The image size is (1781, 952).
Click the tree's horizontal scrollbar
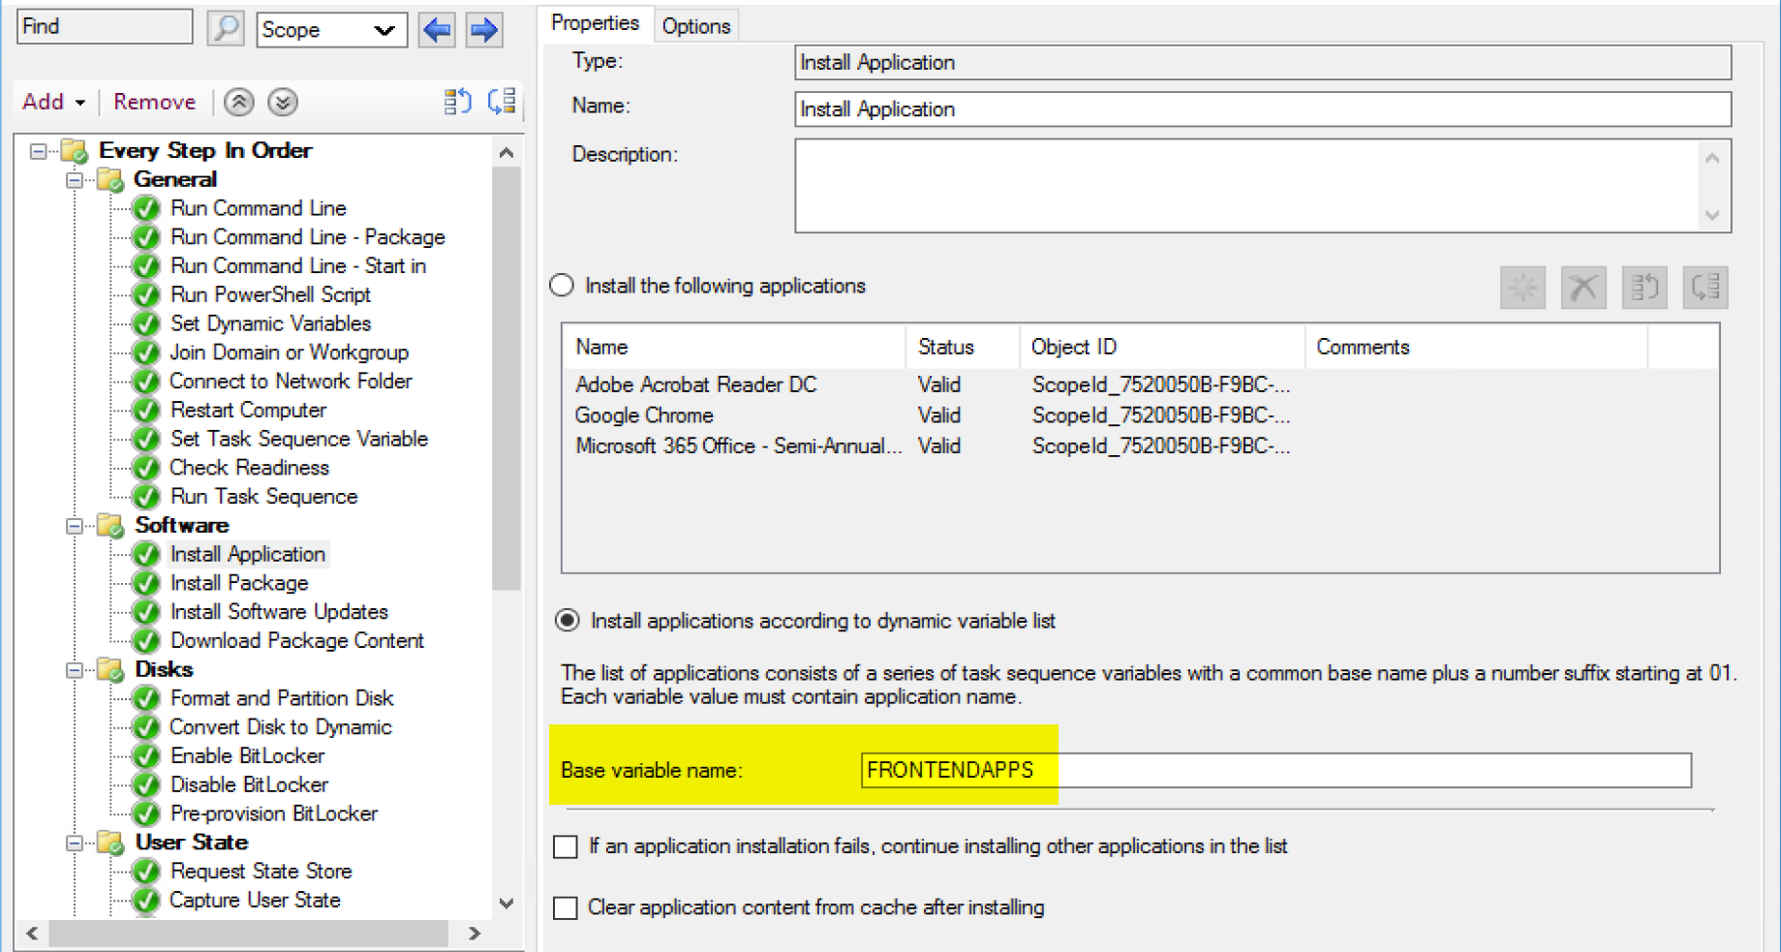(x=248, y=934)
